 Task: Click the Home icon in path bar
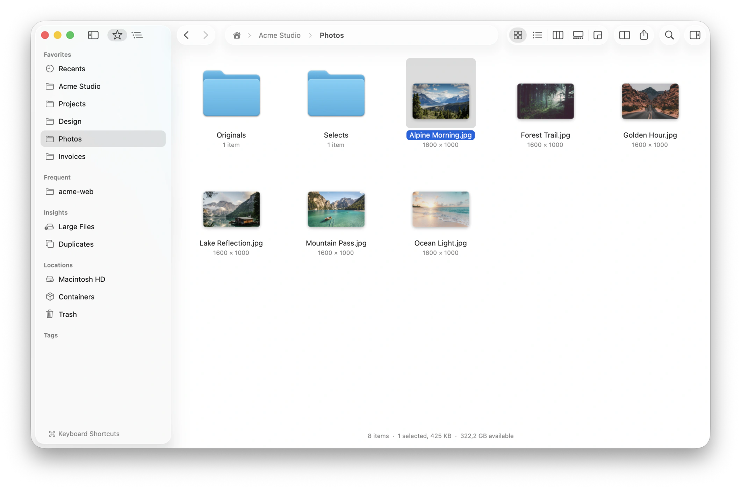[237, 35]
